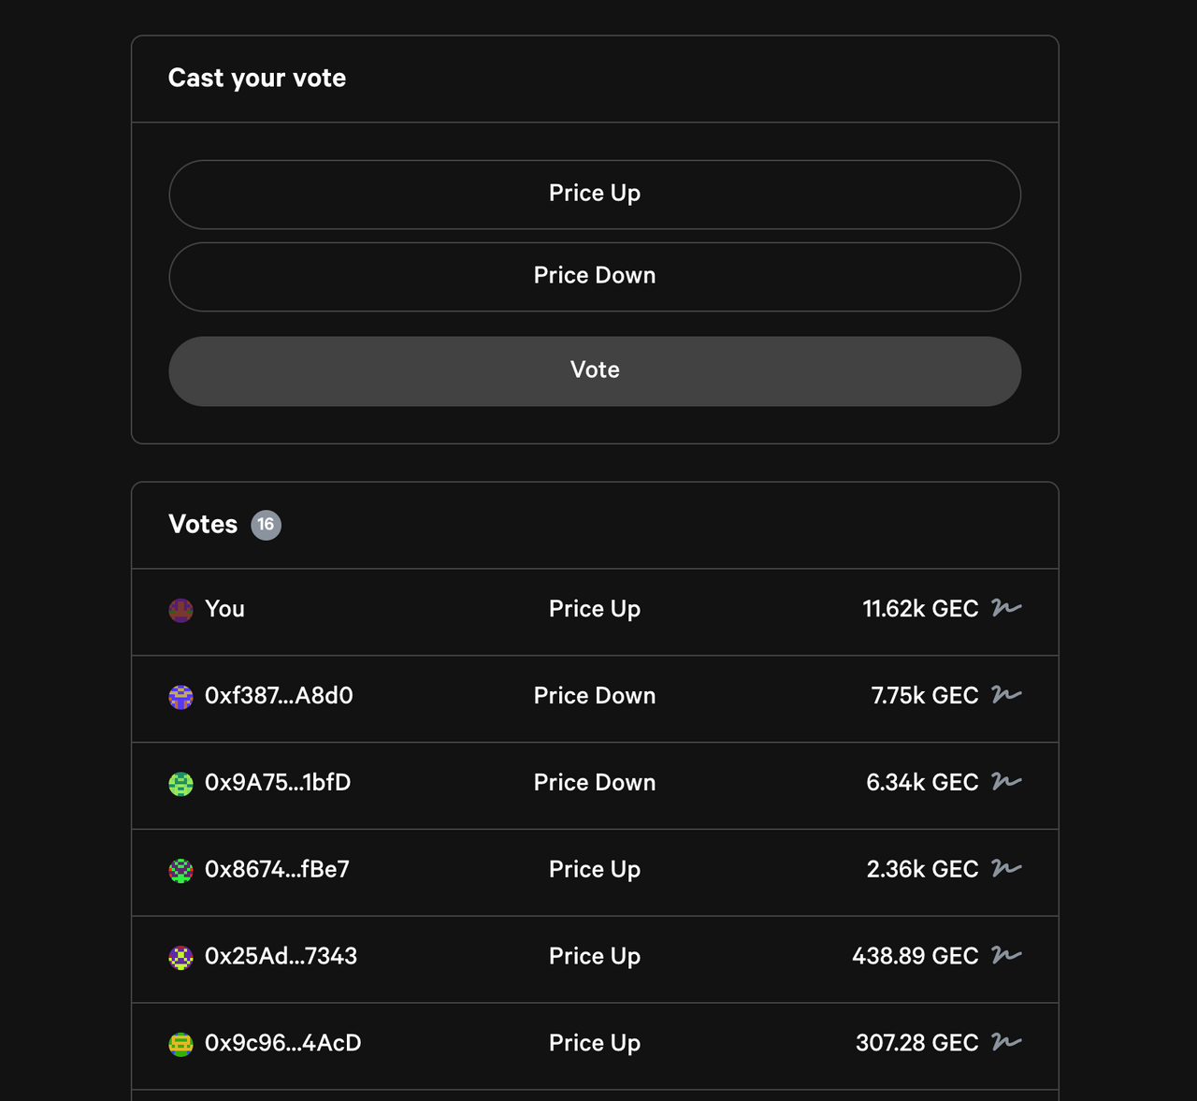Screen dimensions: 1197x1101
Task: Click avatar of voter 0x25Ad...7343
Action: pos(180,958)
